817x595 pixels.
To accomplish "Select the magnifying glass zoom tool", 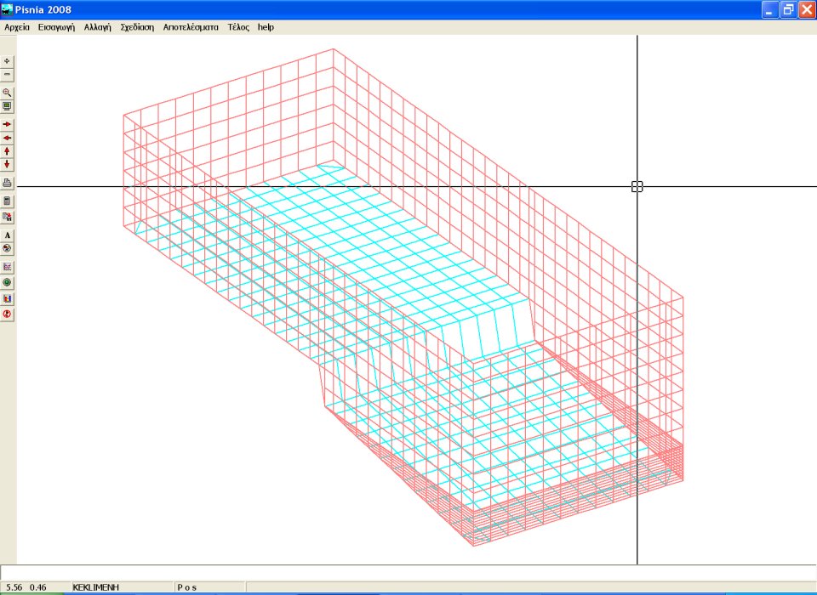I will (8, 93).
